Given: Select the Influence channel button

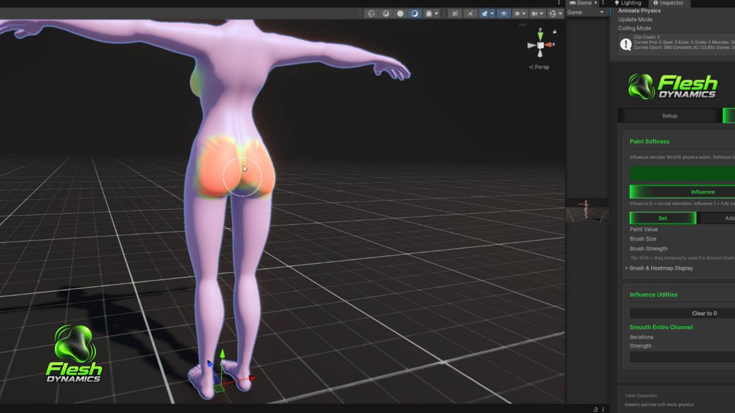Looking at the screenshot, I should click(682, 192).
